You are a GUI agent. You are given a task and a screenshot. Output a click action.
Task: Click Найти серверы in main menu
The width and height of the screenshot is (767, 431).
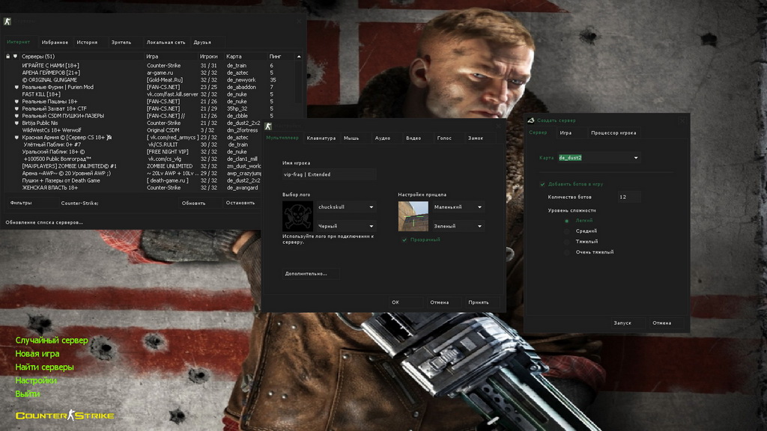pyautogui.click(x=44, y=367)
